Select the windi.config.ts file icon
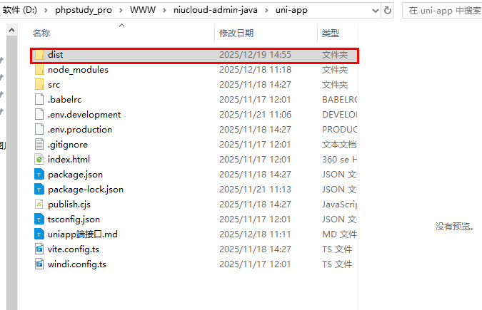482x310 pixels. pos(39,264)
